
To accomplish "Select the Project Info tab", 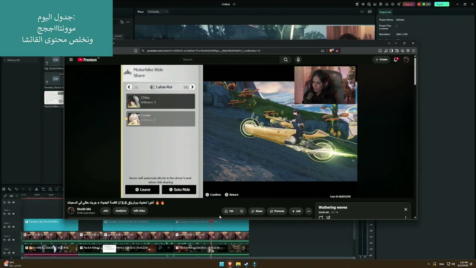I will click(385, 12).
